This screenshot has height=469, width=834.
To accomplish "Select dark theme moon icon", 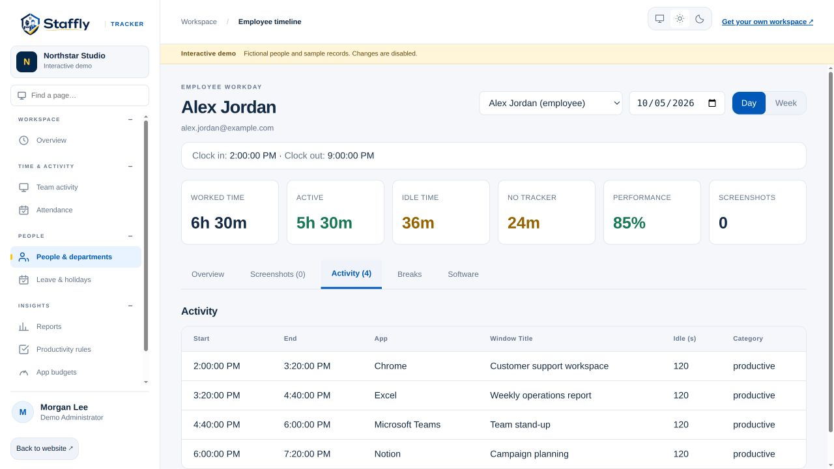I will click(x=700, y=19).
